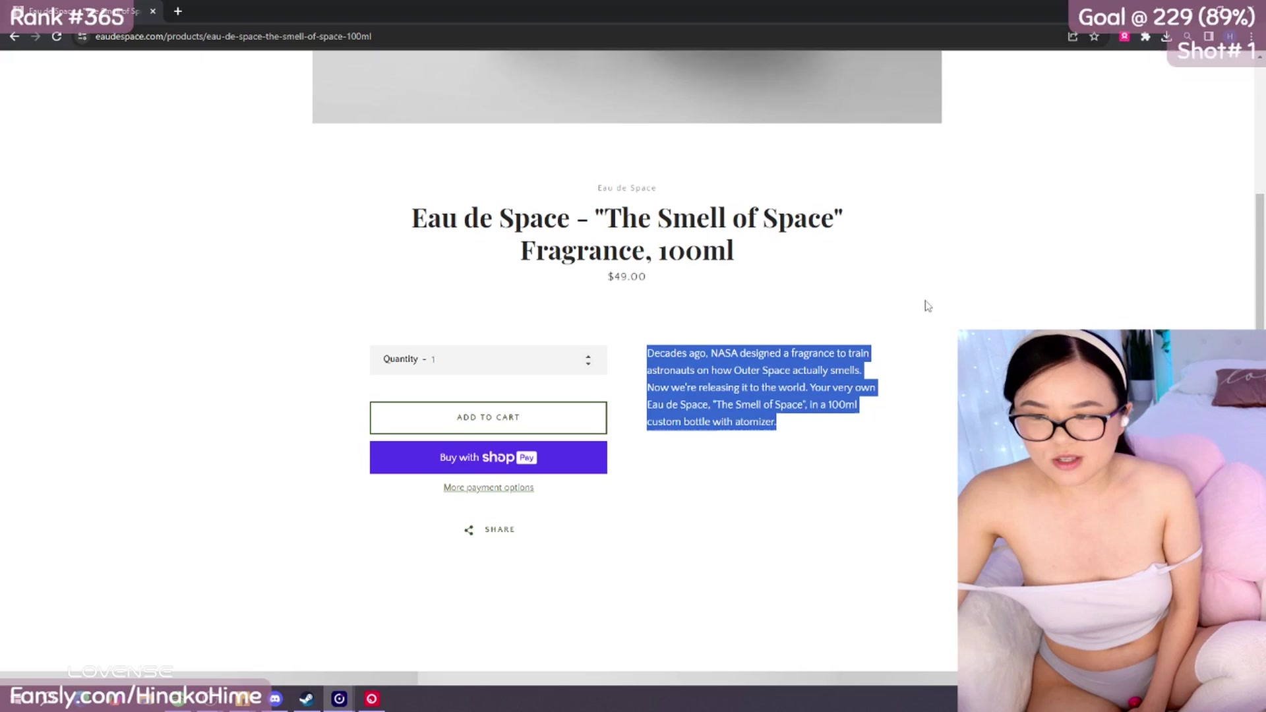The height and width of the screenshot is (712, 1266).
Task: Open the red circle app in taskbar
Action: click(372, 699)
